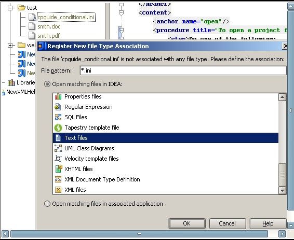Viewport: 294px width, 240px height.
Task: Click the SQL Files type icon
Action: 58,117
